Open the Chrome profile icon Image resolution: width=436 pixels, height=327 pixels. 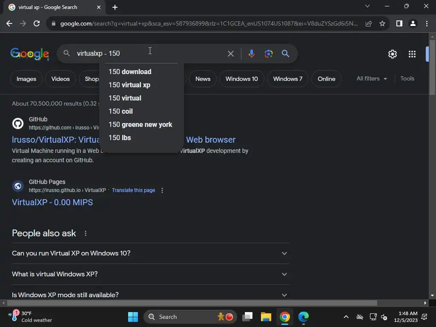(x=413, y=24)
